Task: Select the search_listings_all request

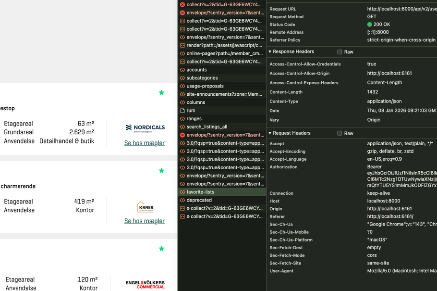Action: click(206, 127)
